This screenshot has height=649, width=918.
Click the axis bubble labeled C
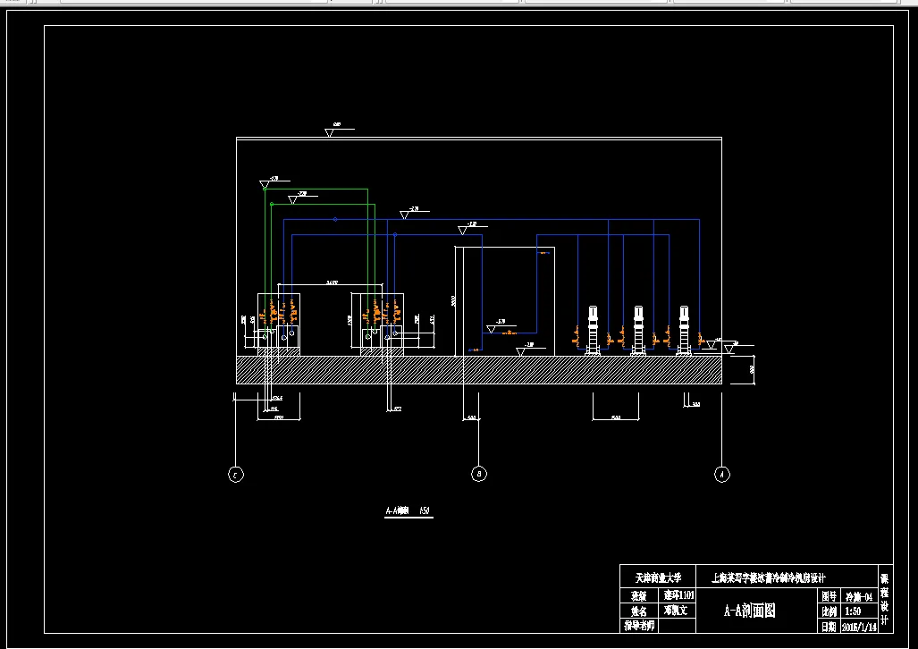tap(235, 475)
